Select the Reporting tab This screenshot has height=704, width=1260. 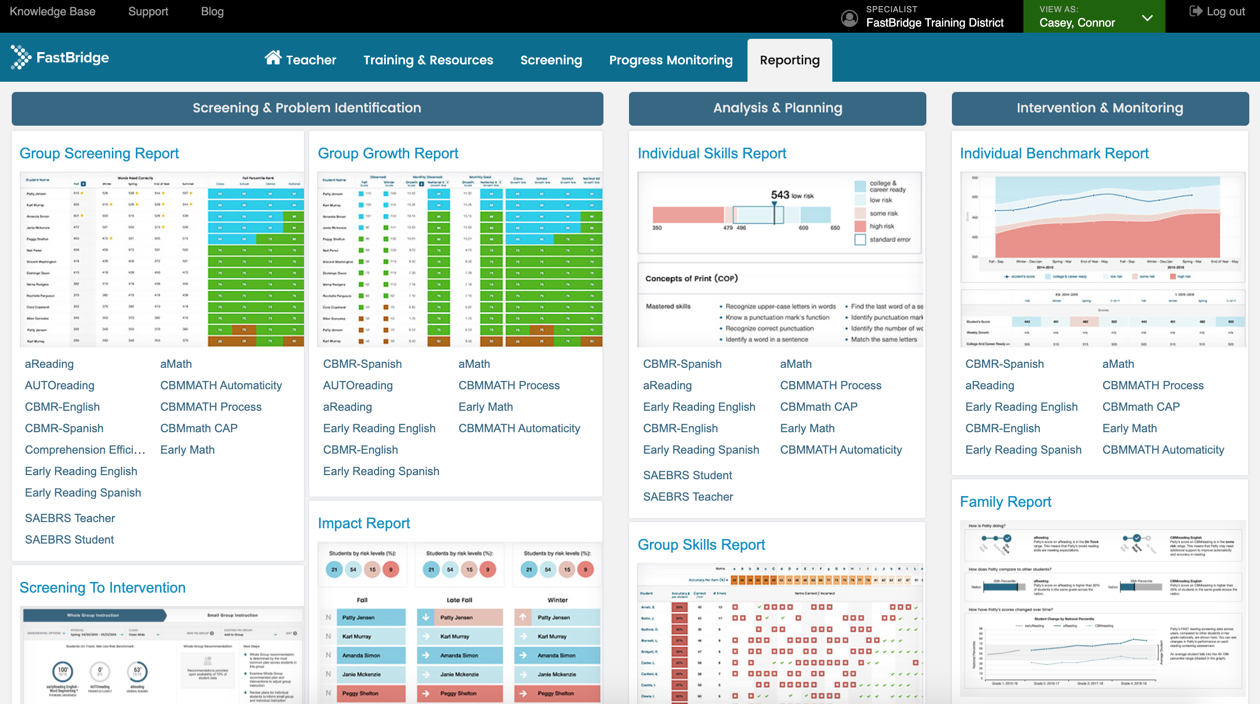click(790, 60)
